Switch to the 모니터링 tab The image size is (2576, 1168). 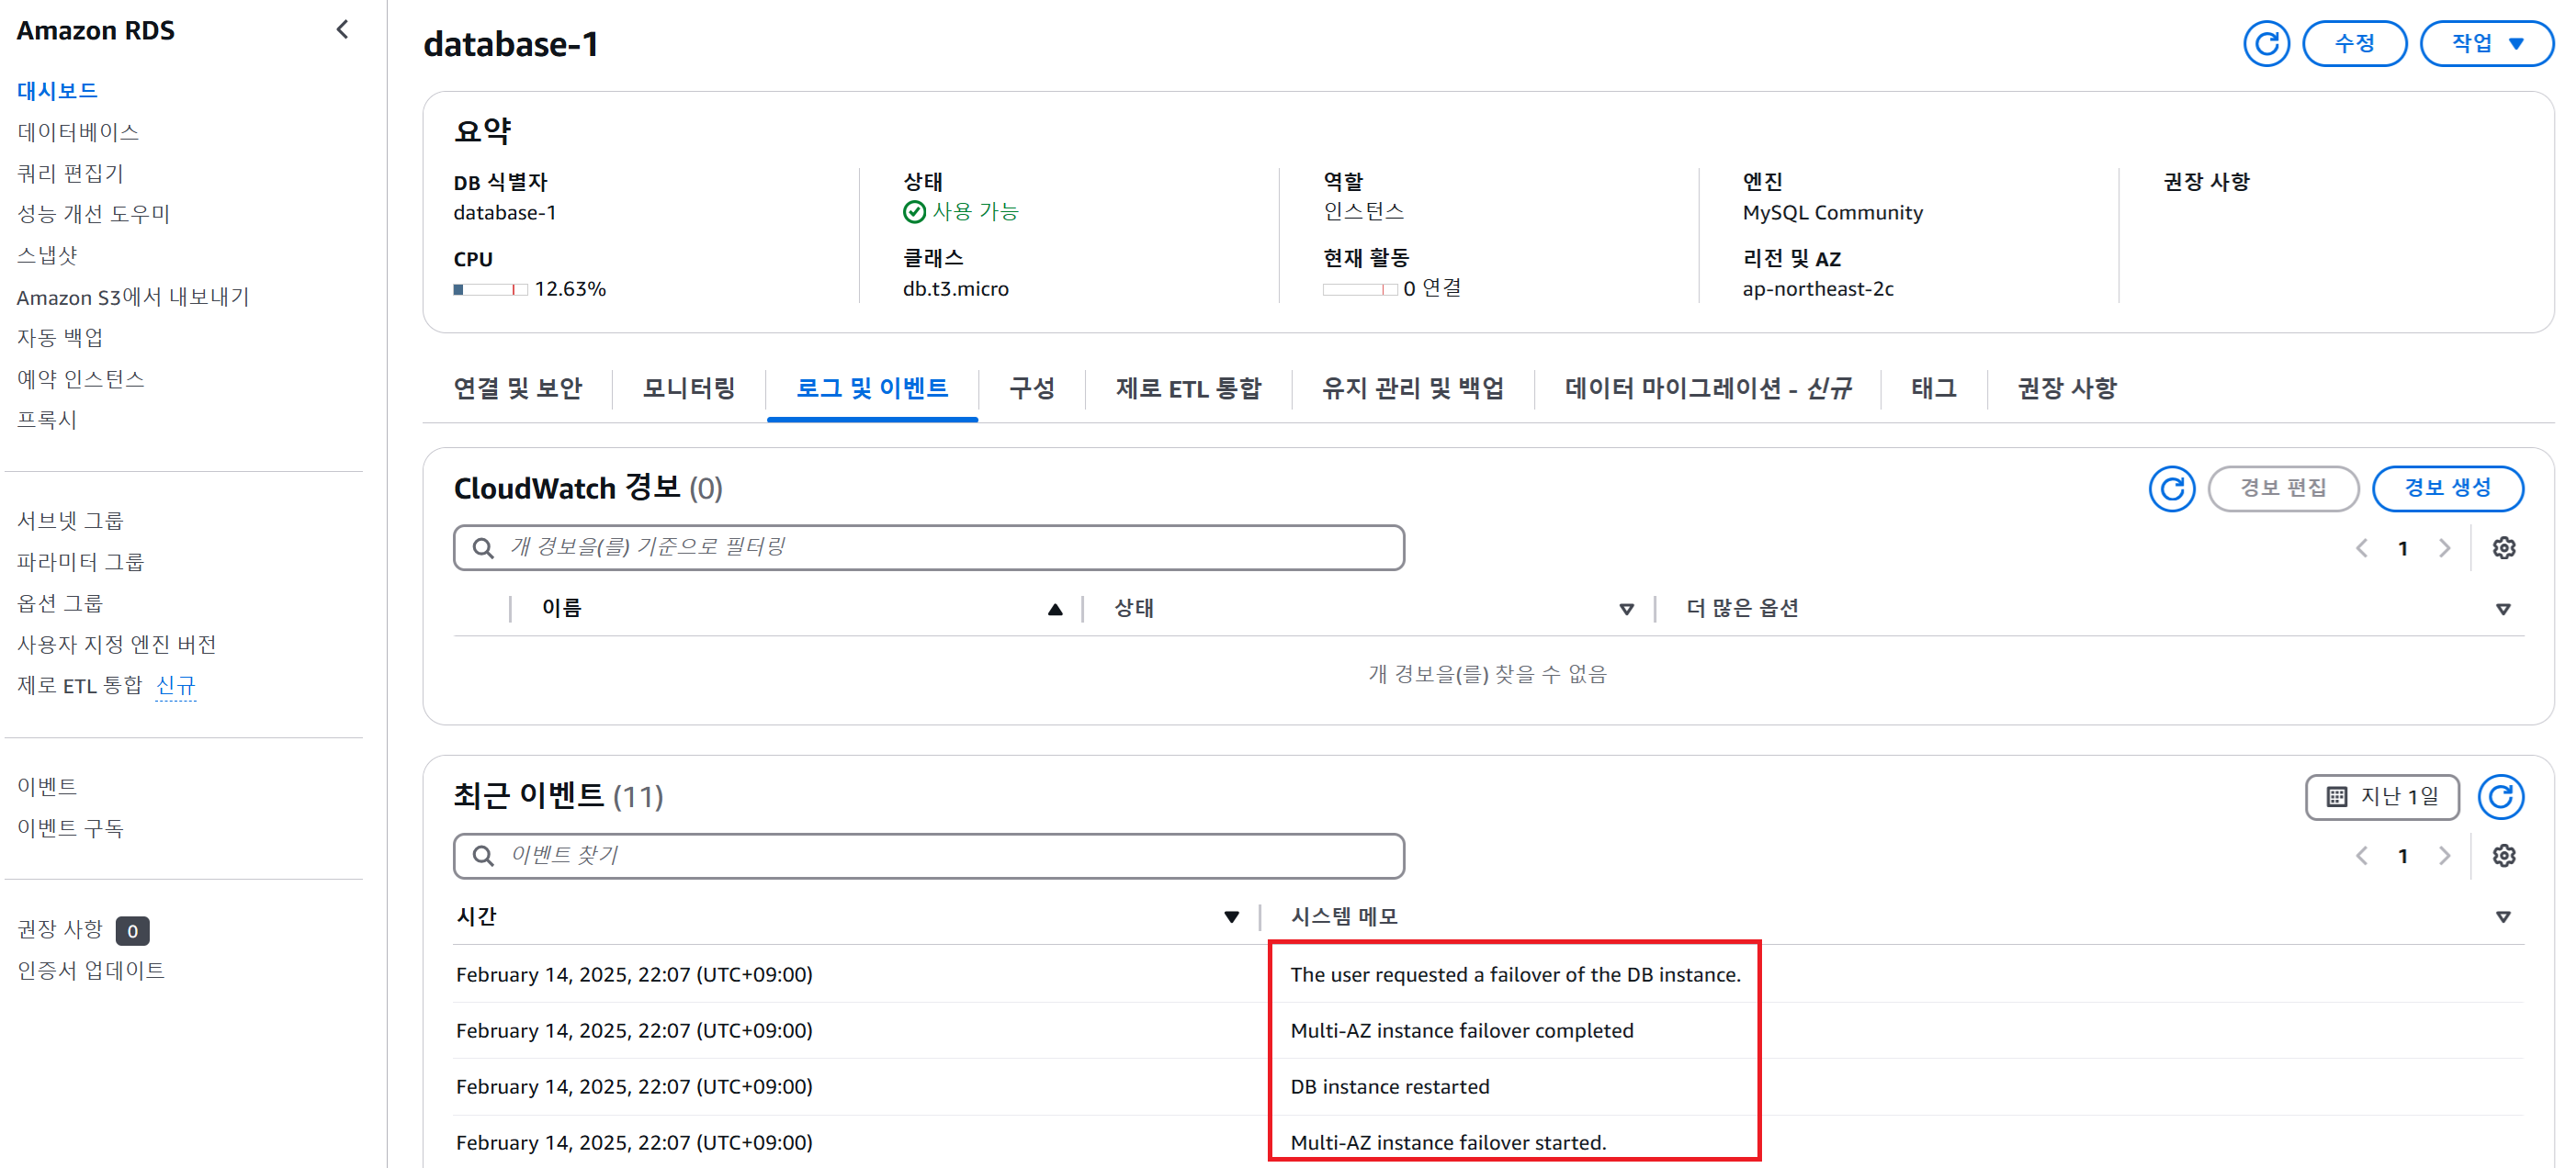tap(688, 387)
